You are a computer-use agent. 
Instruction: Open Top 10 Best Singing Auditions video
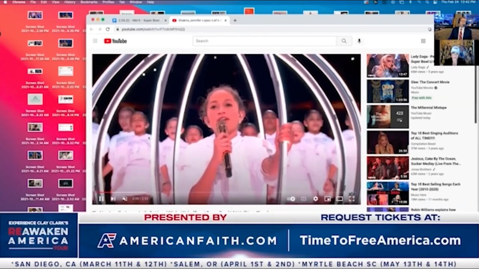[388, 142]
